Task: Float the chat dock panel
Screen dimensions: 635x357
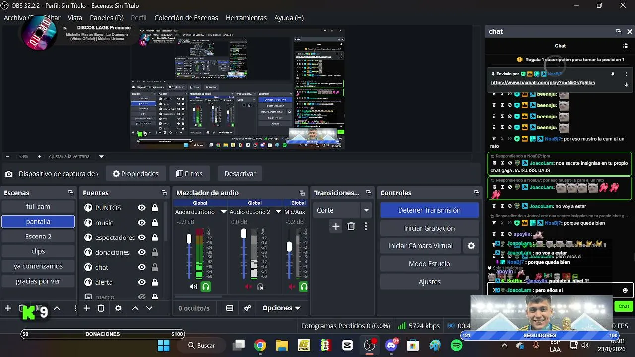Action: click(x=619, y=31)
